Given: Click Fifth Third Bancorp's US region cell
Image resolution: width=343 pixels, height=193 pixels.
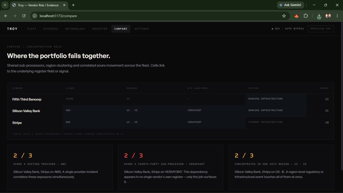Looking at the screenshot, I should coord(154,99).
